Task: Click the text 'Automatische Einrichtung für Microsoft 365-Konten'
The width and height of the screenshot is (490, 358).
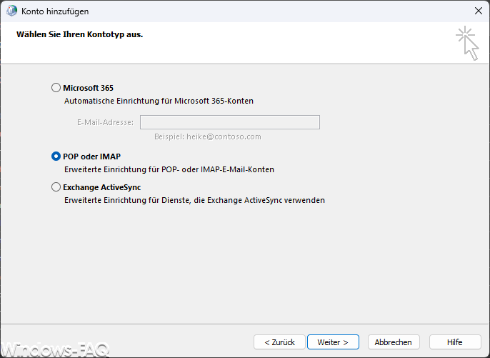Action: point(159,101)
